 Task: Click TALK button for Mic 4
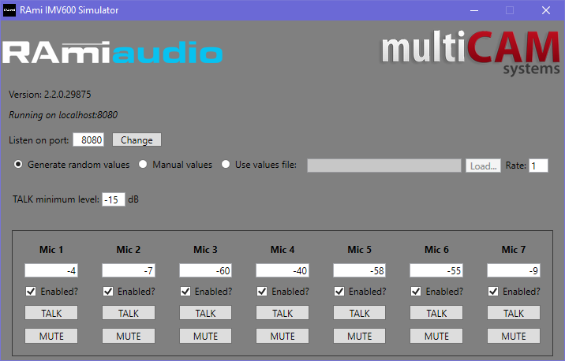click(x=282, y=313)
